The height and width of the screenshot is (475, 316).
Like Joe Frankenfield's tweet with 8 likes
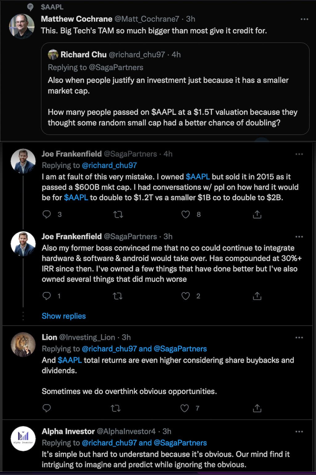coord(185,214)
